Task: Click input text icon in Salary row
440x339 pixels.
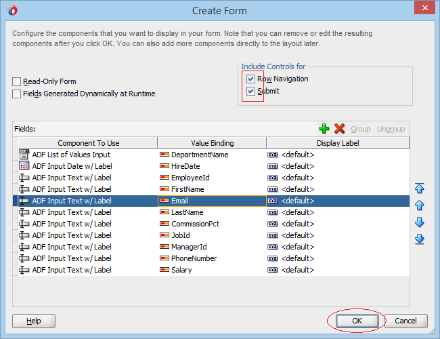Action: (24, 270)
